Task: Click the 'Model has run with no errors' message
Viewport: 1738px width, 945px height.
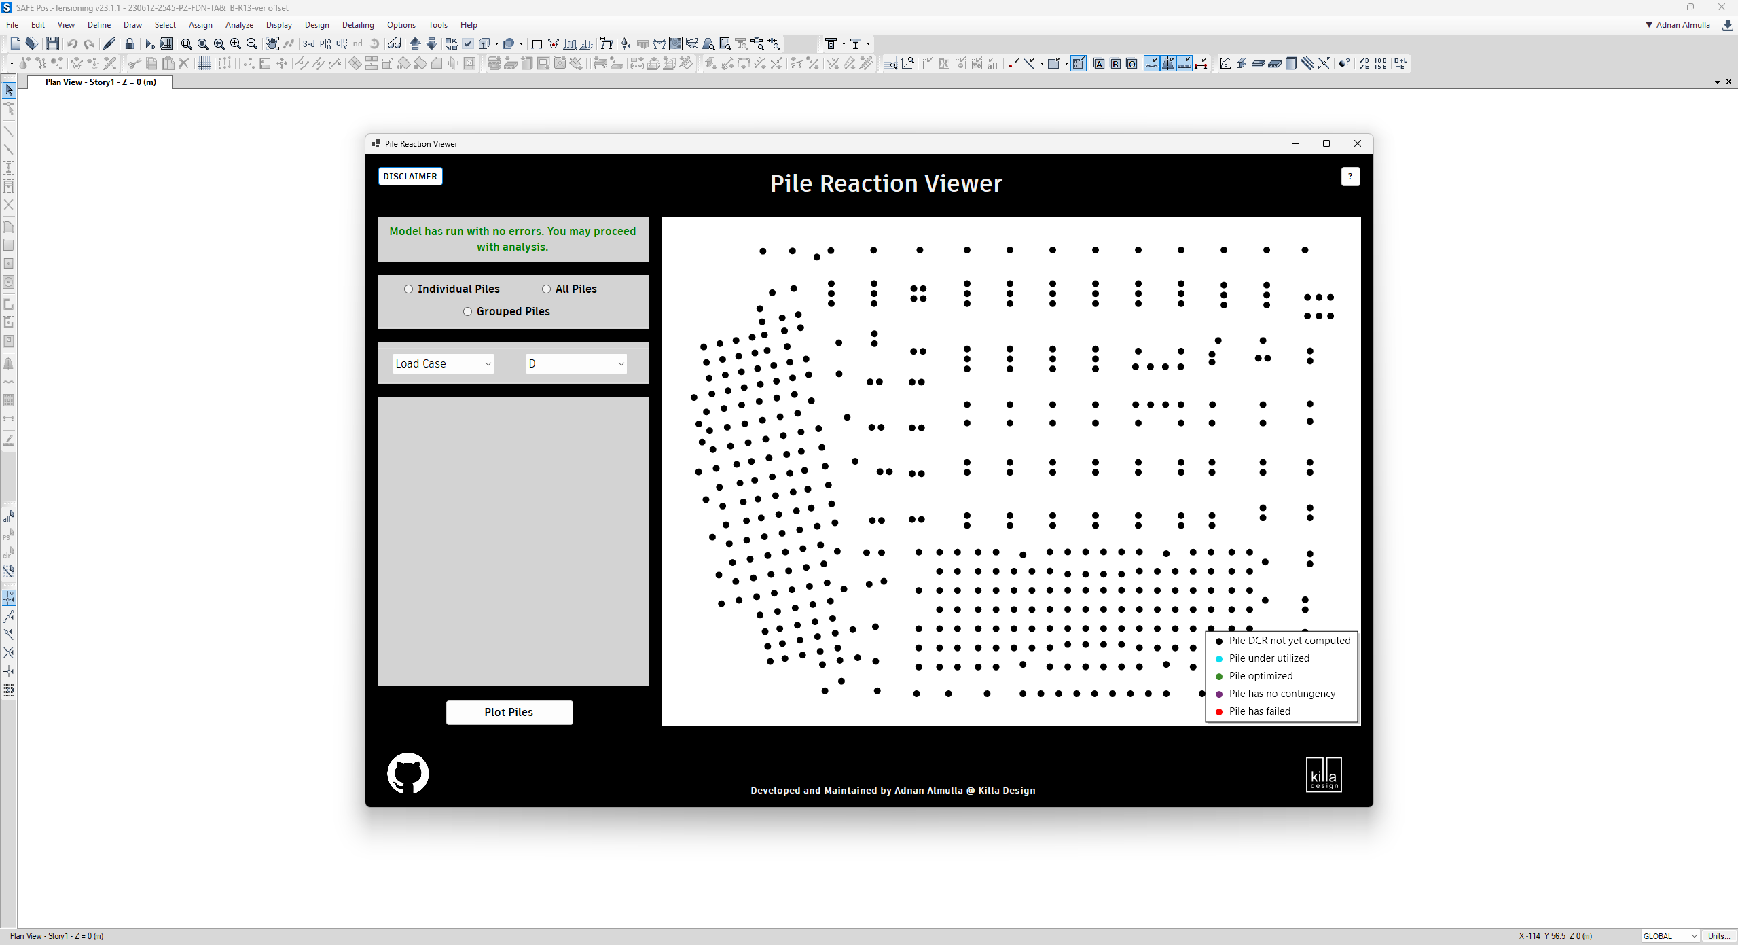Action: coord(513,238)
